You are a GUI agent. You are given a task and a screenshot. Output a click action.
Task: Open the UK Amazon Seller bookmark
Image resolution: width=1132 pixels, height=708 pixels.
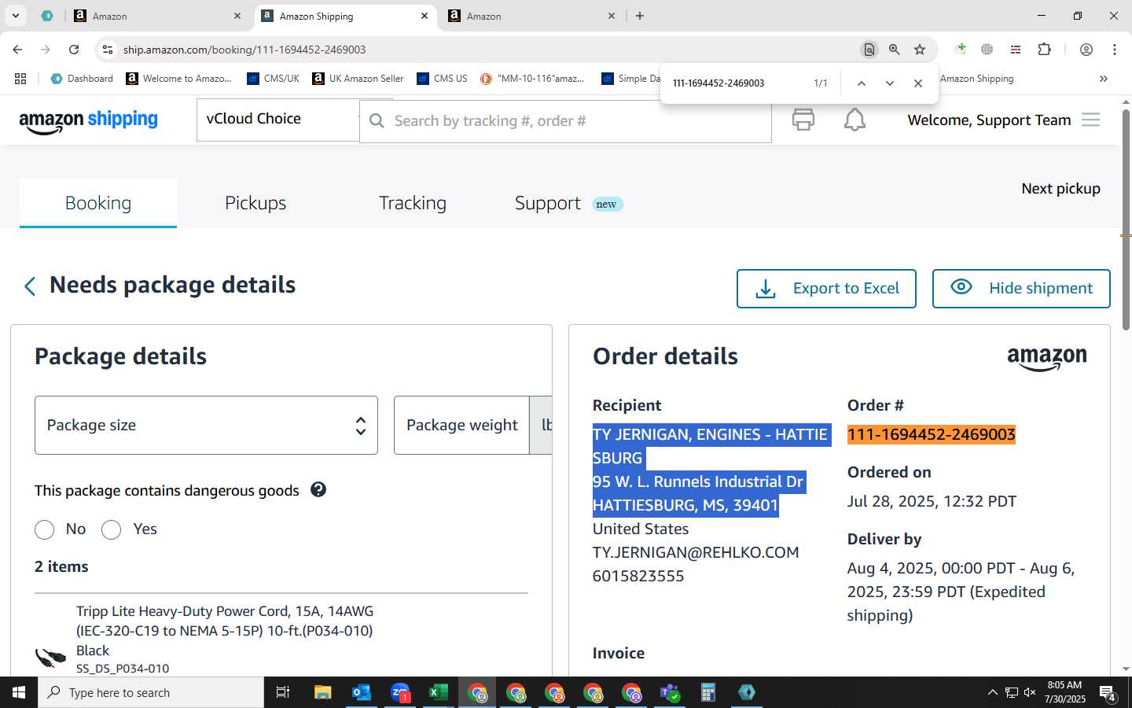[358, 79]
